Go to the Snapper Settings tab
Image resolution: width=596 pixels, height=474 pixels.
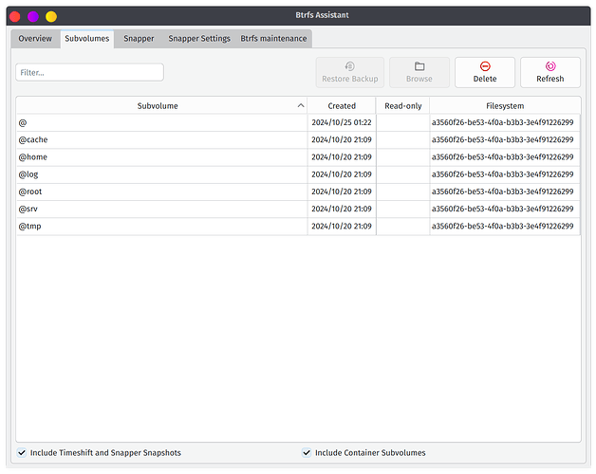coord(199,39)
